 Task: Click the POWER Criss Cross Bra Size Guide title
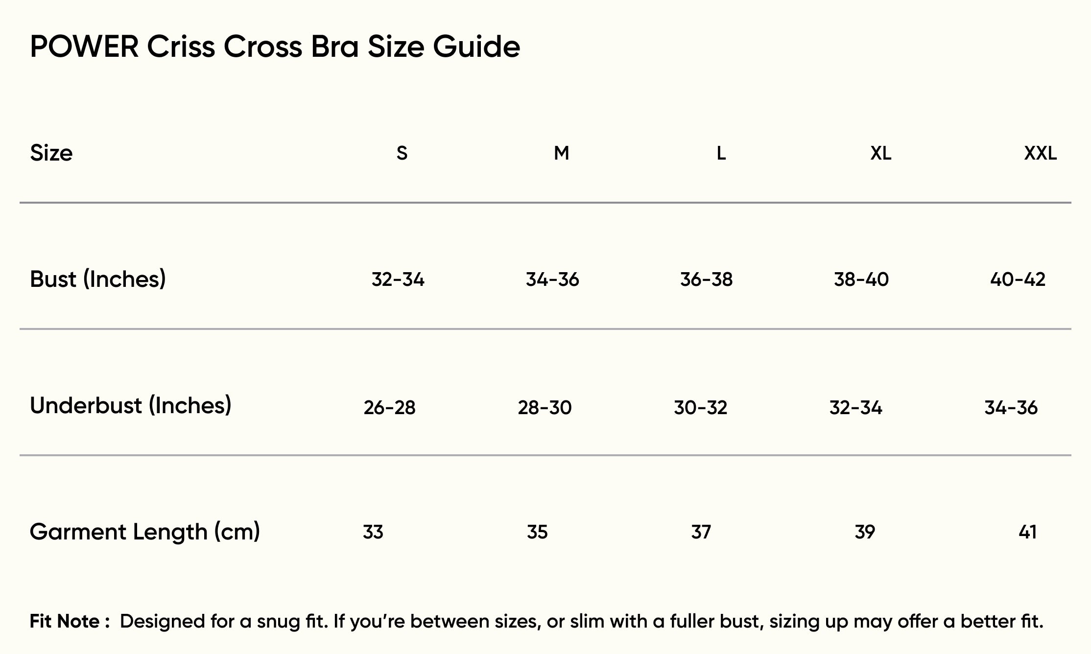pos(275,47)
